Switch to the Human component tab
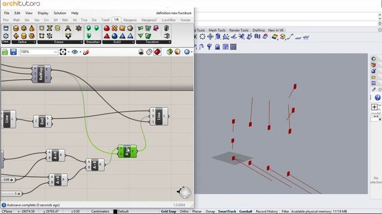This screenshot has height=214, width=382. 185,20
